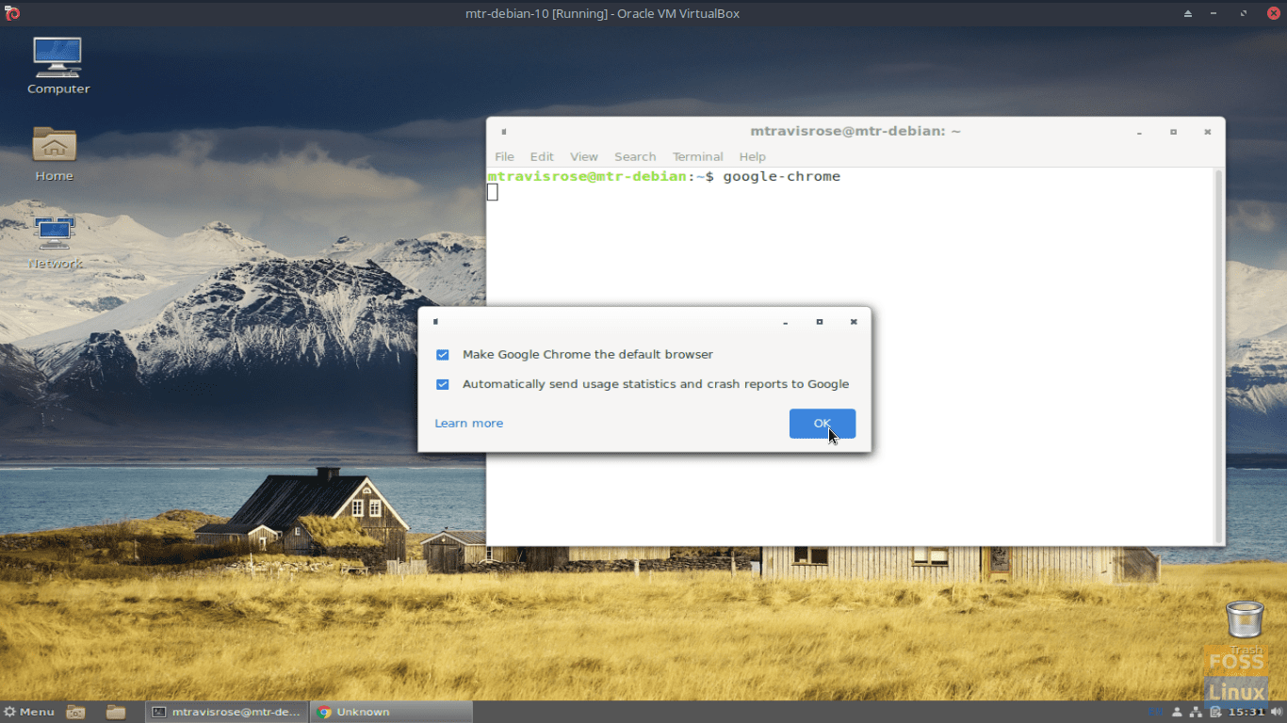Uncheck Make Google Chrome the default browser
The height and width of the screenshot is (723, 1287).
point(443,355)
